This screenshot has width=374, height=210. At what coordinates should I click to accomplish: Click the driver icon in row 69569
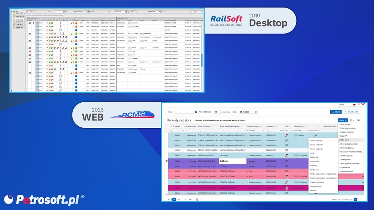(286, 135)
